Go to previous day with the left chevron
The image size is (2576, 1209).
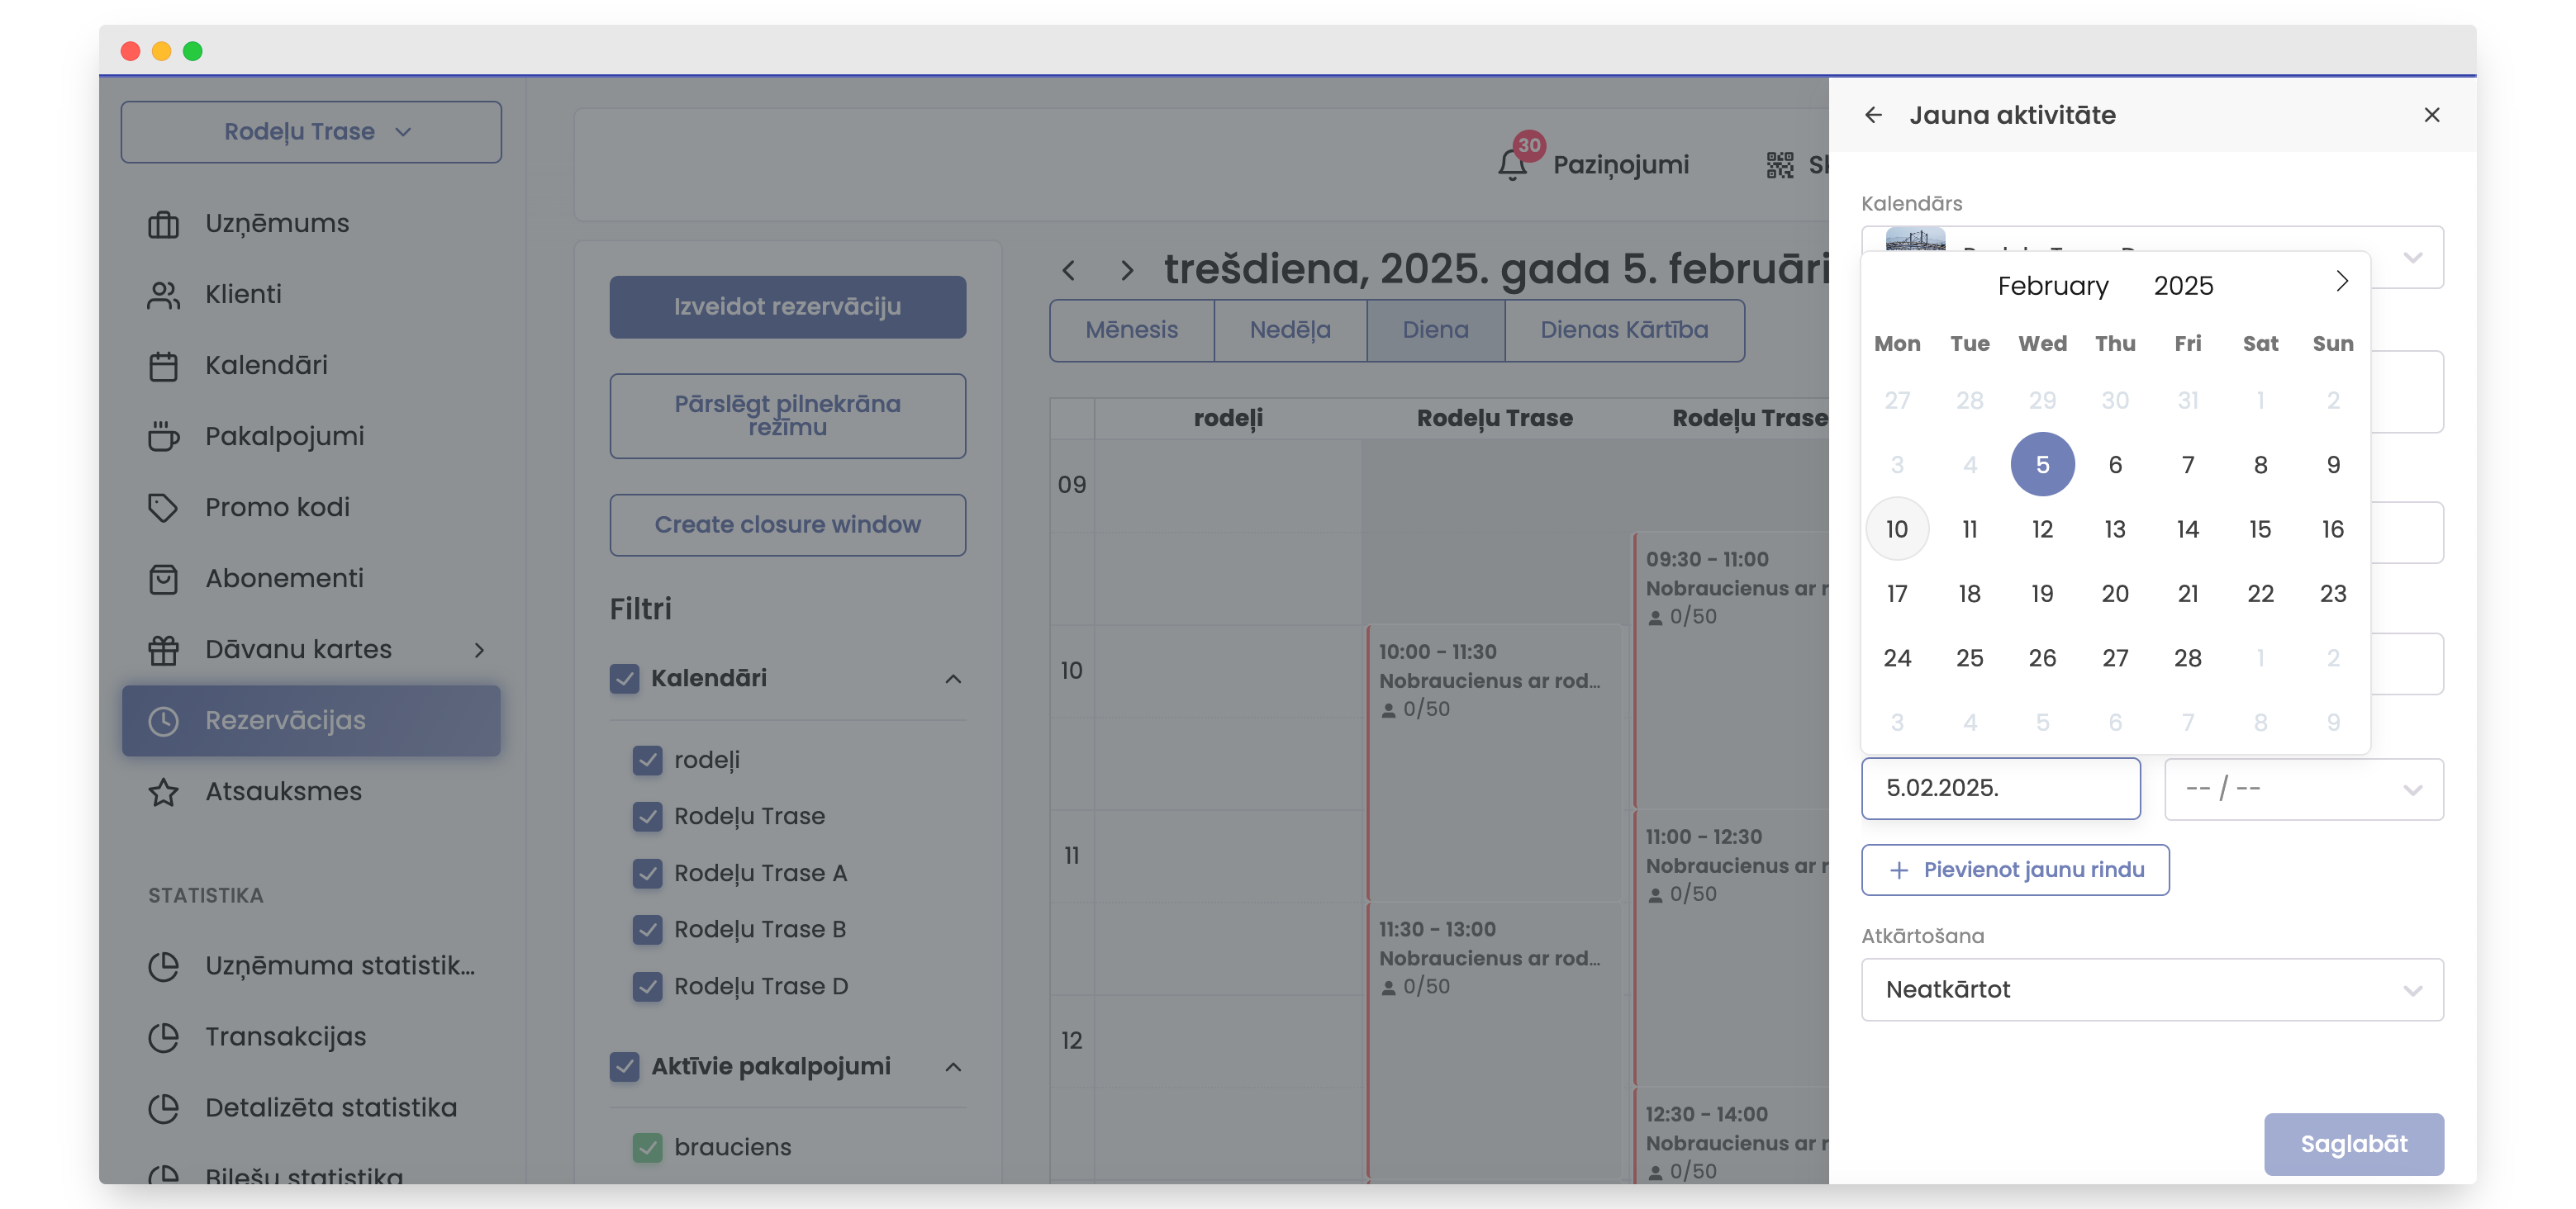click(x=1069, y=270)
